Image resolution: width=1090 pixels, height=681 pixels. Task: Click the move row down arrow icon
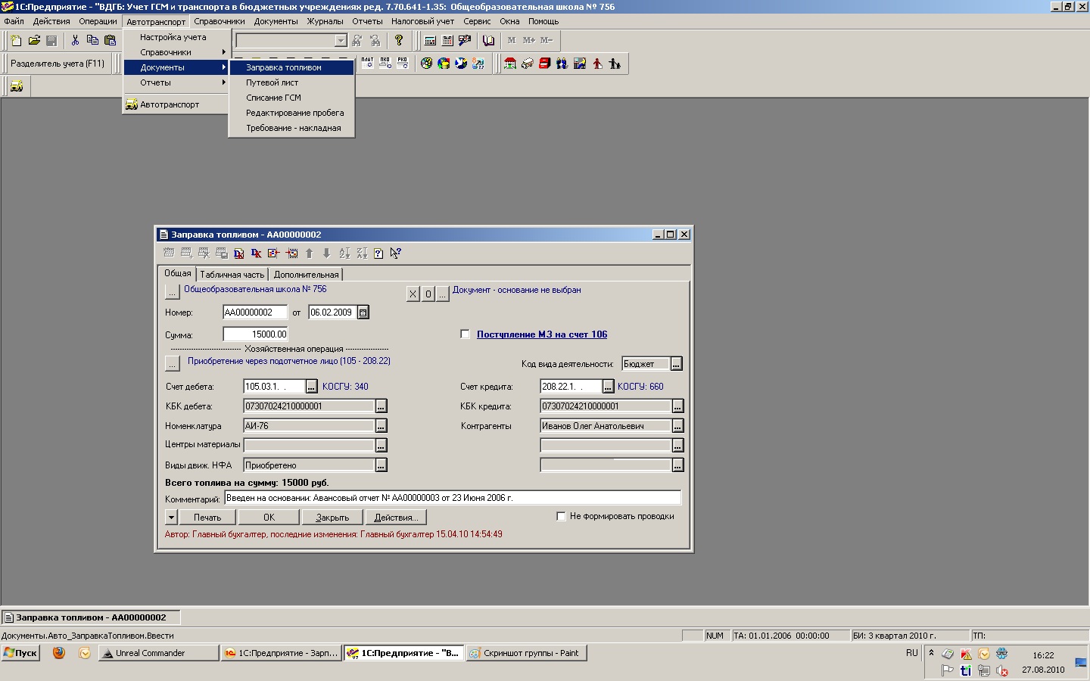click(x=326, y=253)
